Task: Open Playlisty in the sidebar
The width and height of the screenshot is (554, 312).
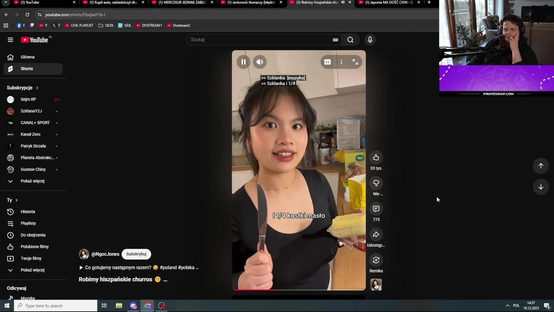Action: (33, 224)
